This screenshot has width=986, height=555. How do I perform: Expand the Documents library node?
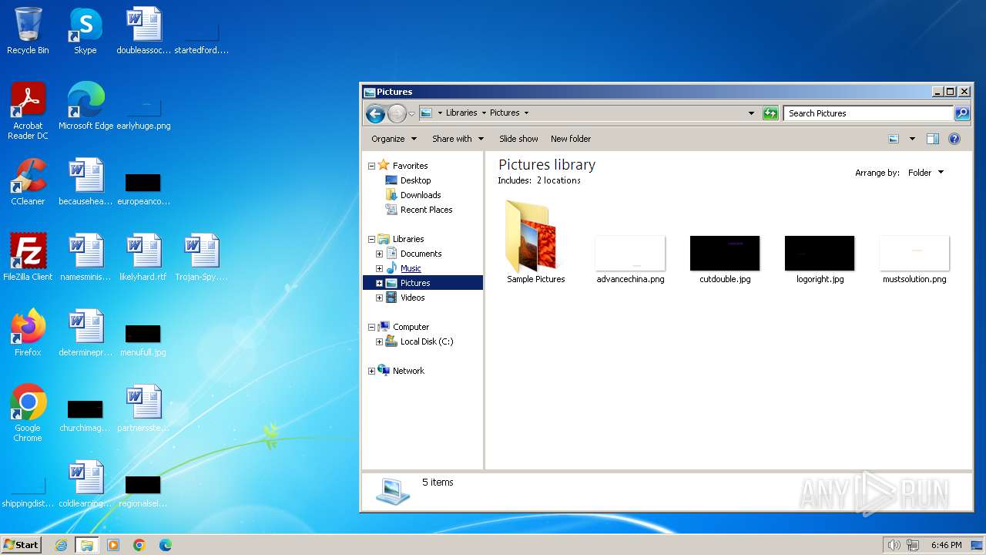tap(379, 254)
